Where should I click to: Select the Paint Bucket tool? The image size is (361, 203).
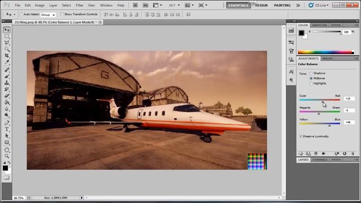[x=7, y=102]
